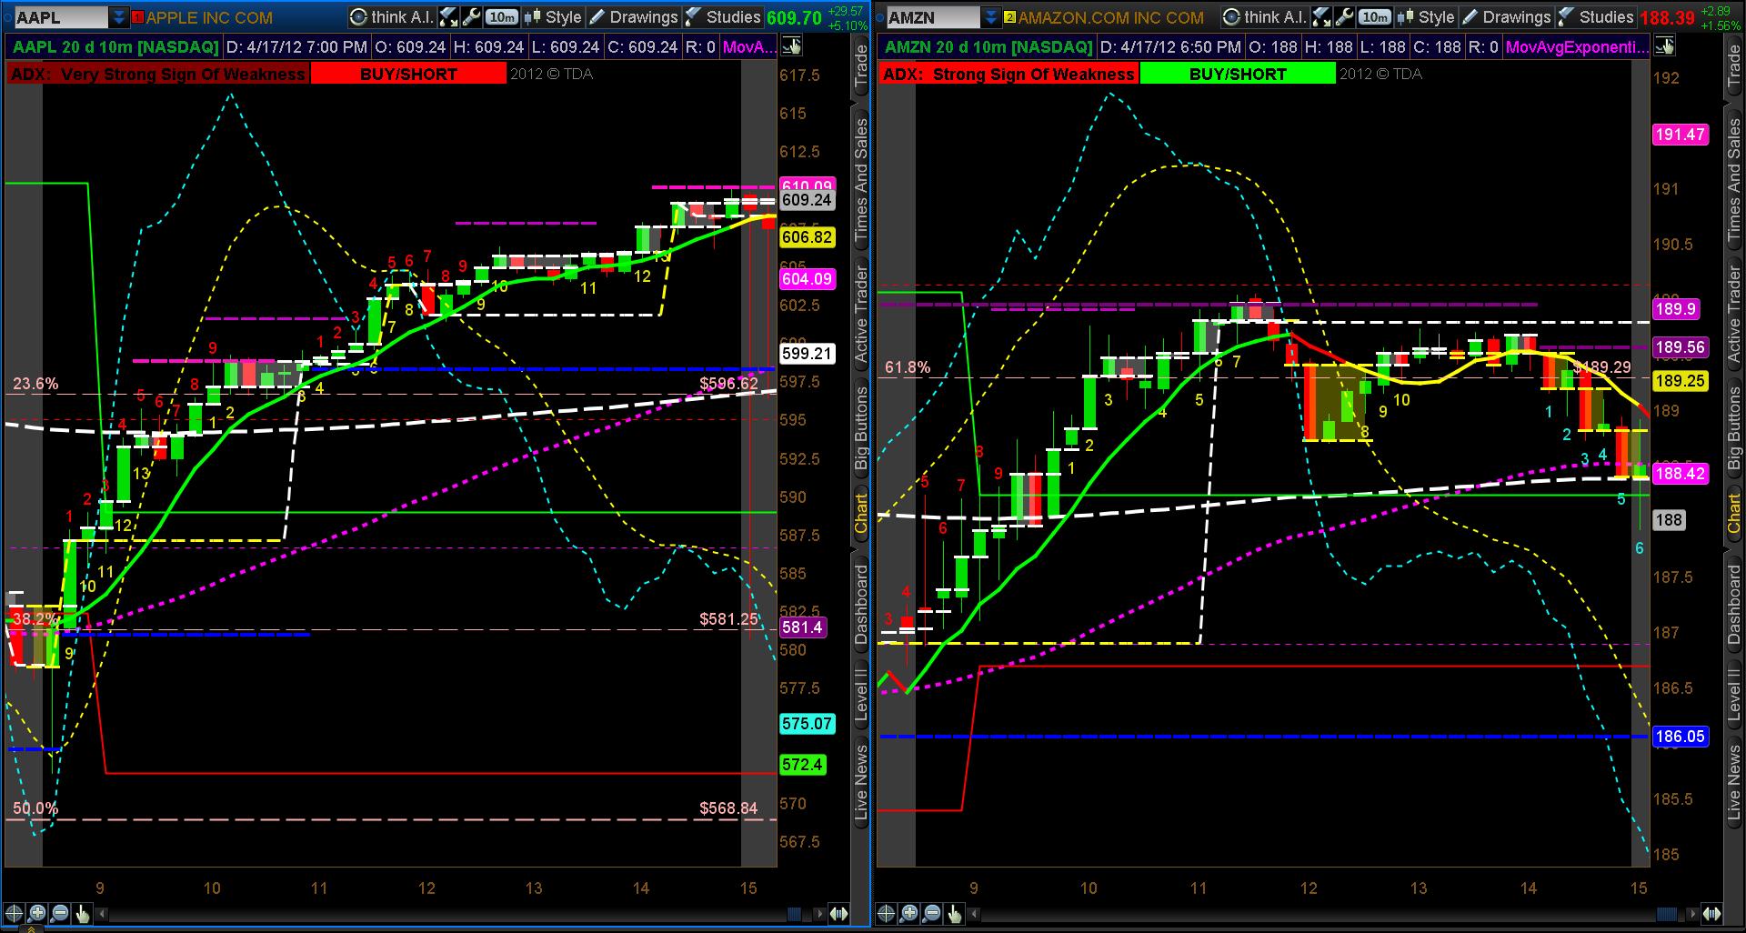Open the wrench chart settings in AMZN panel
1746x933 pixels.
pos(1344,17)
